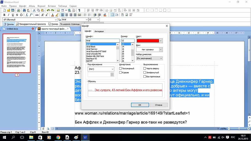Screen dimensions: 251x141
Task: Click the zoom out minus button
Action: [229, 128]
